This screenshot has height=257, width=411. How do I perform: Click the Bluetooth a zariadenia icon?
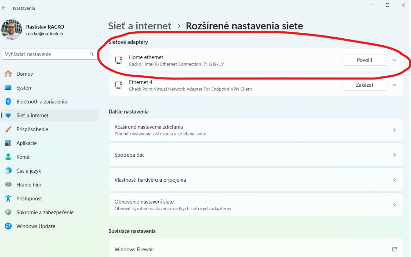(x=8, y=101)
